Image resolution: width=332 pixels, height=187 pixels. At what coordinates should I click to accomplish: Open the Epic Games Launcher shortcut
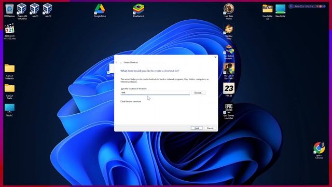[x=229, y=111]
